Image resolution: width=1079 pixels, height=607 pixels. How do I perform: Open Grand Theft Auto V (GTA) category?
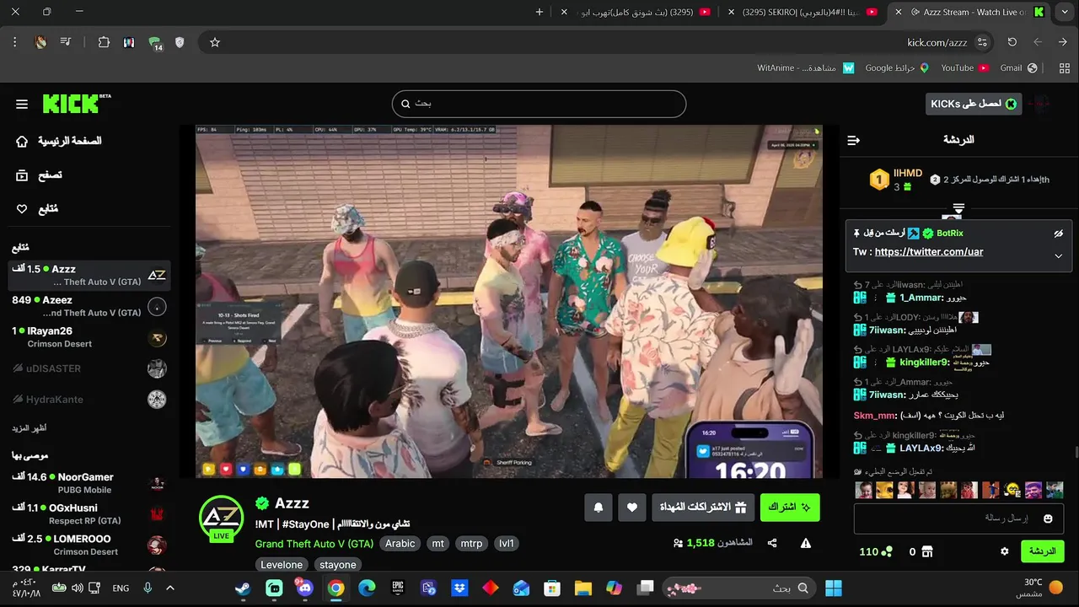tap(314, 544)
